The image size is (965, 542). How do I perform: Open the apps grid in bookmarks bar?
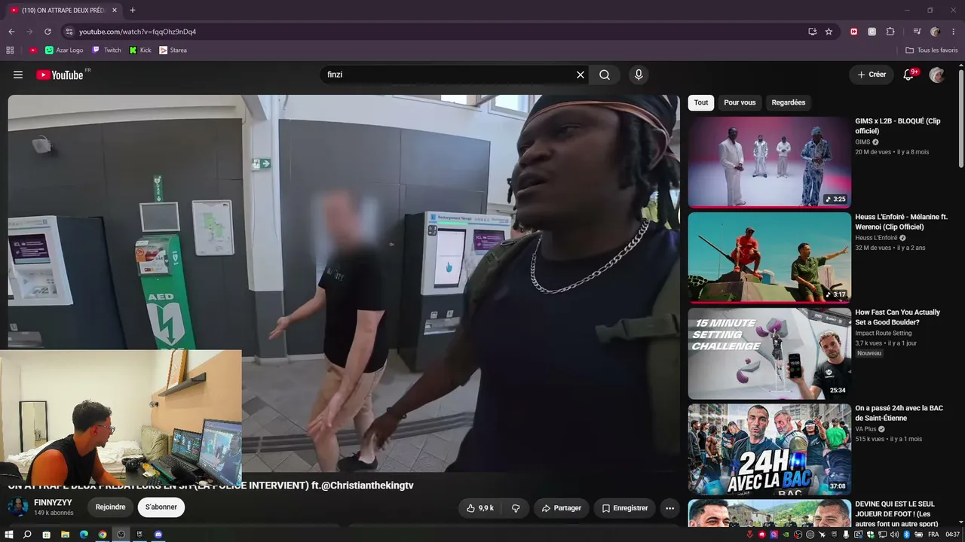coord(10,50)
